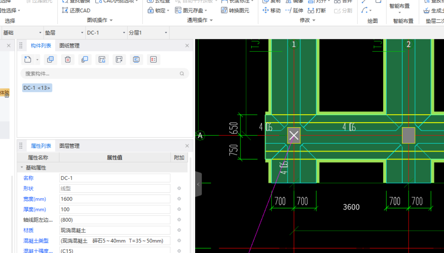Viewport: 444px width, 253px height.
Task: Click the copy component icon
Action: [50, 59]
